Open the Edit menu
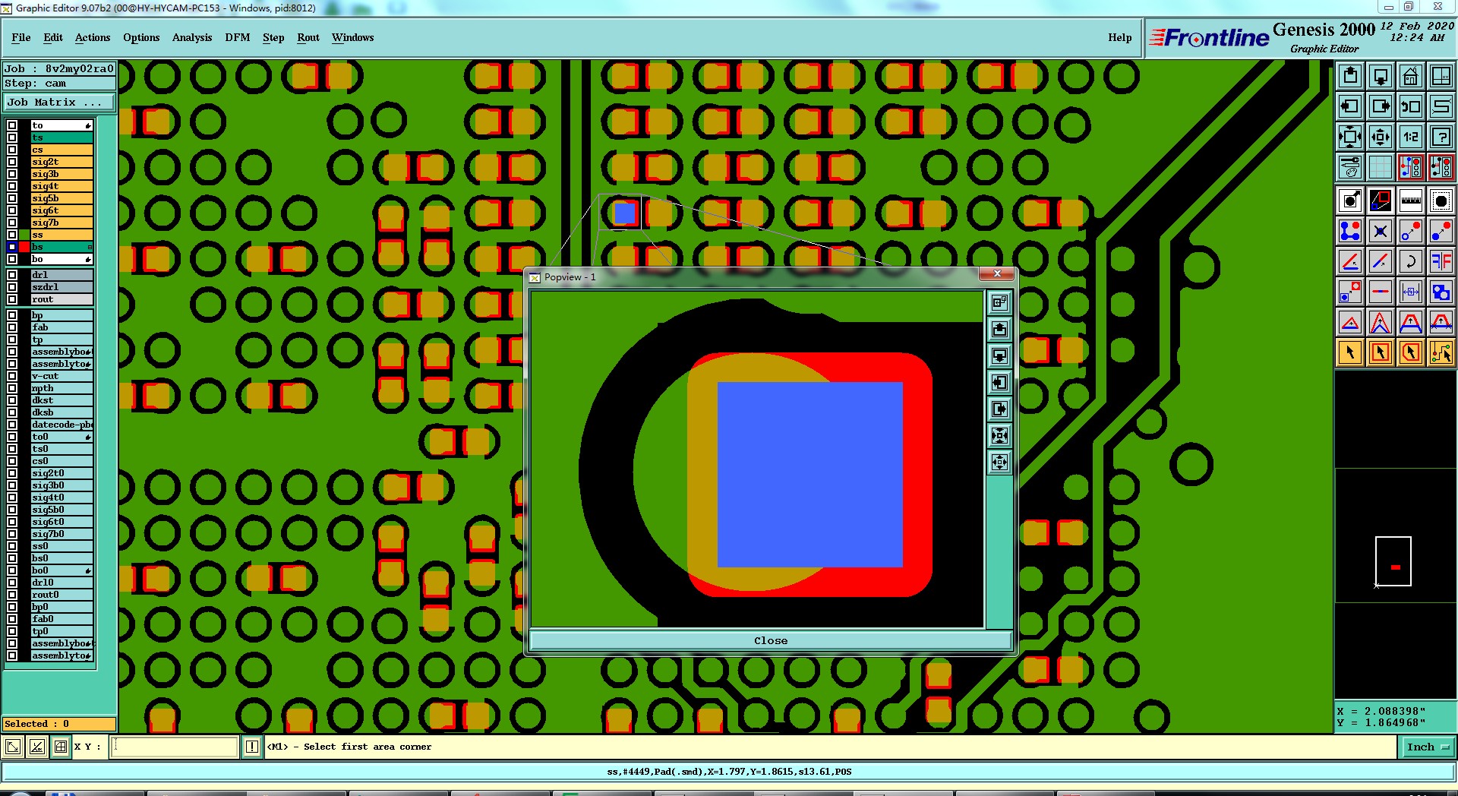The height and width of the screenshot is (796, 1458). click(x=53, y=37)
